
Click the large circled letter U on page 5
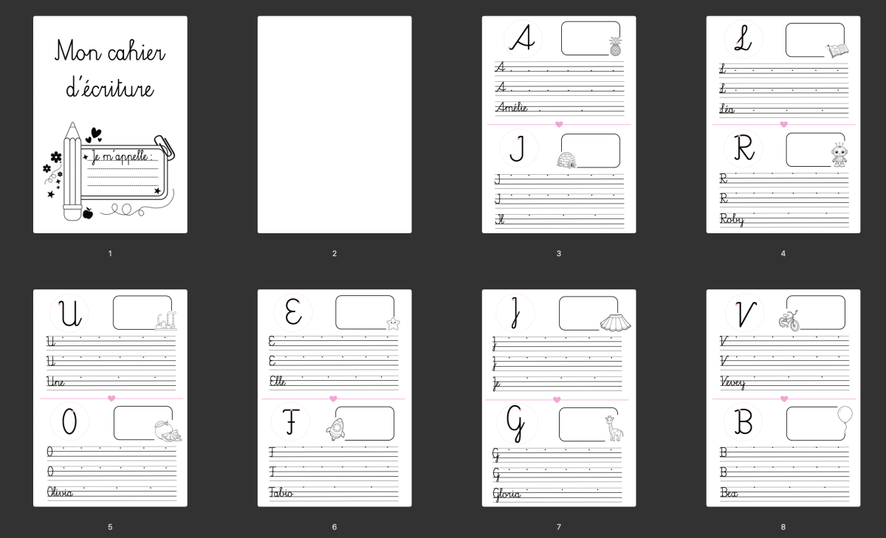coord(70,314)
